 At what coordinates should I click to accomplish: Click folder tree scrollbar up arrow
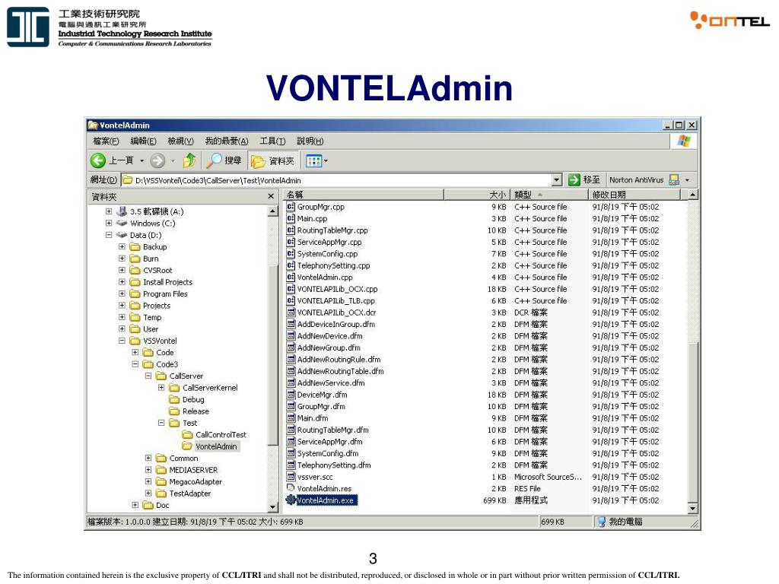pyautogui.click(x=272, y=211)
